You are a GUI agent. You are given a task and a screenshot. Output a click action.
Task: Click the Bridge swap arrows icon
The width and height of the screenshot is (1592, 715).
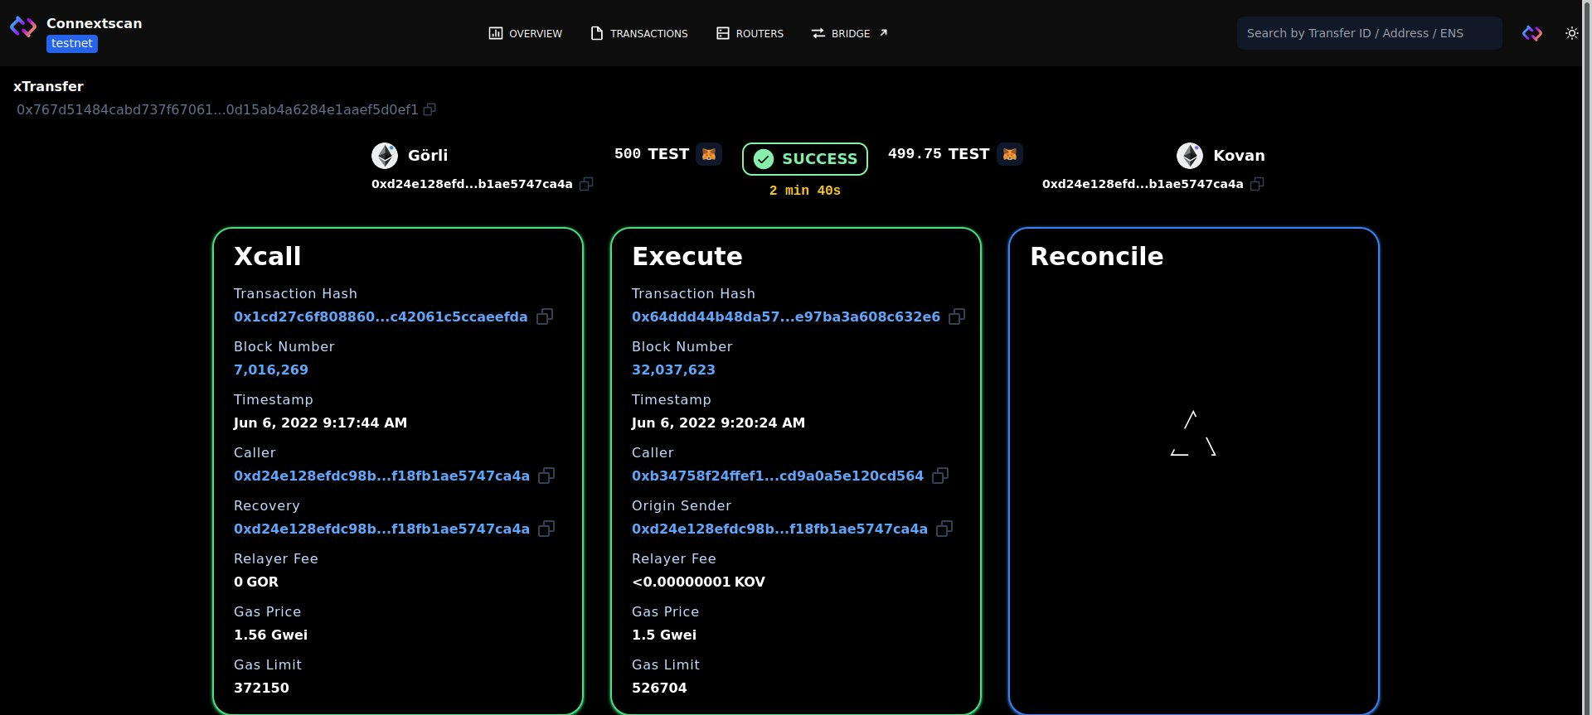pos(818,33)
